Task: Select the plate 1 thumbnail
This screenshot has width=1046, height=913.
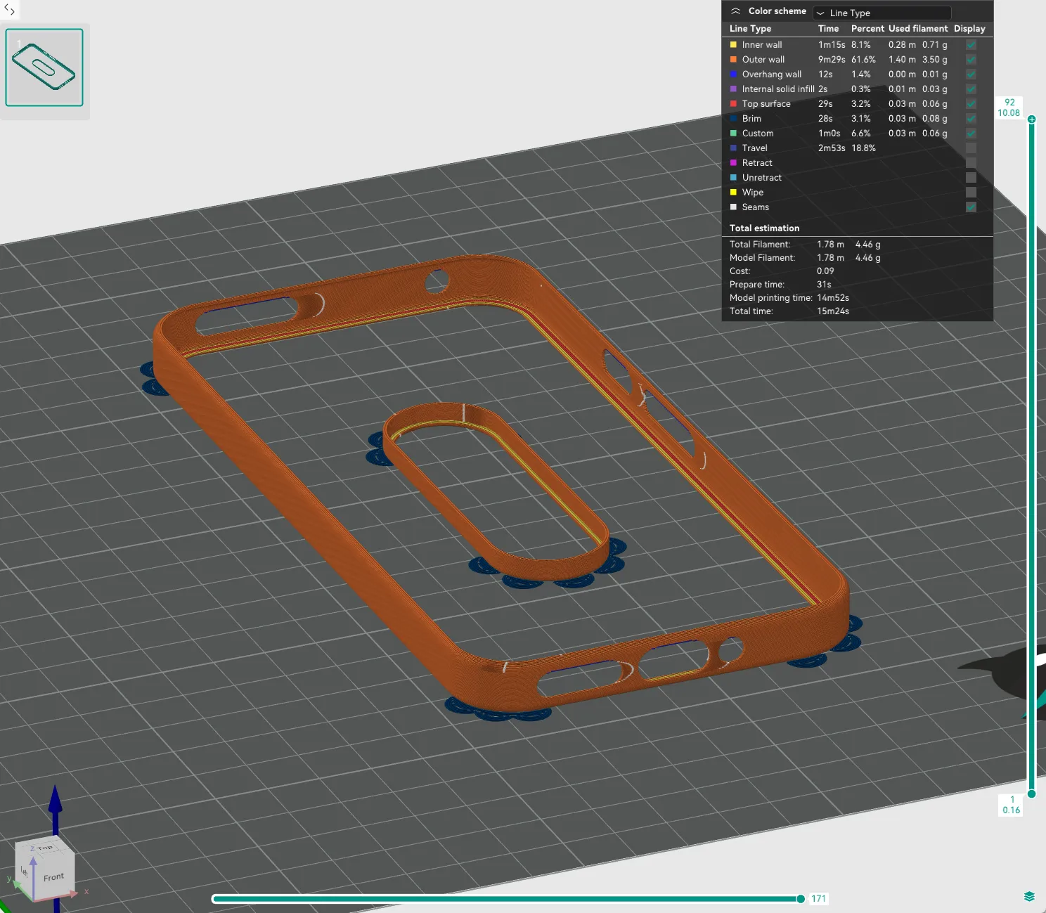Action: [44, 67]
